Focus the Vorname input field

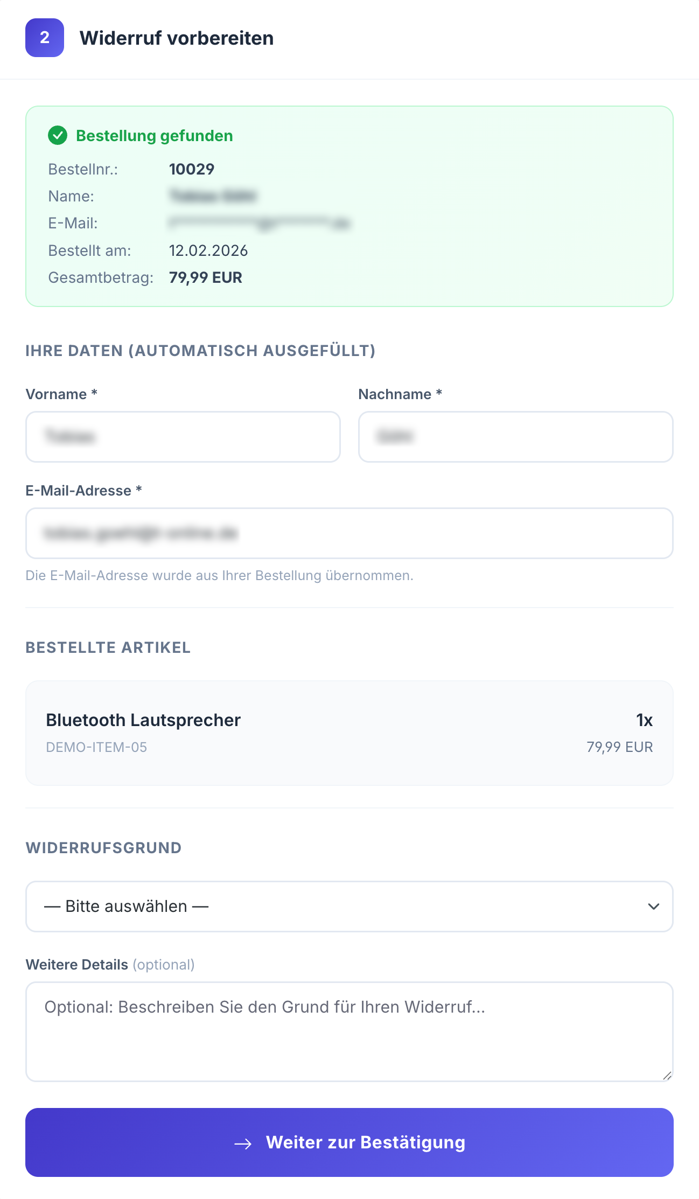pos(183,437)
